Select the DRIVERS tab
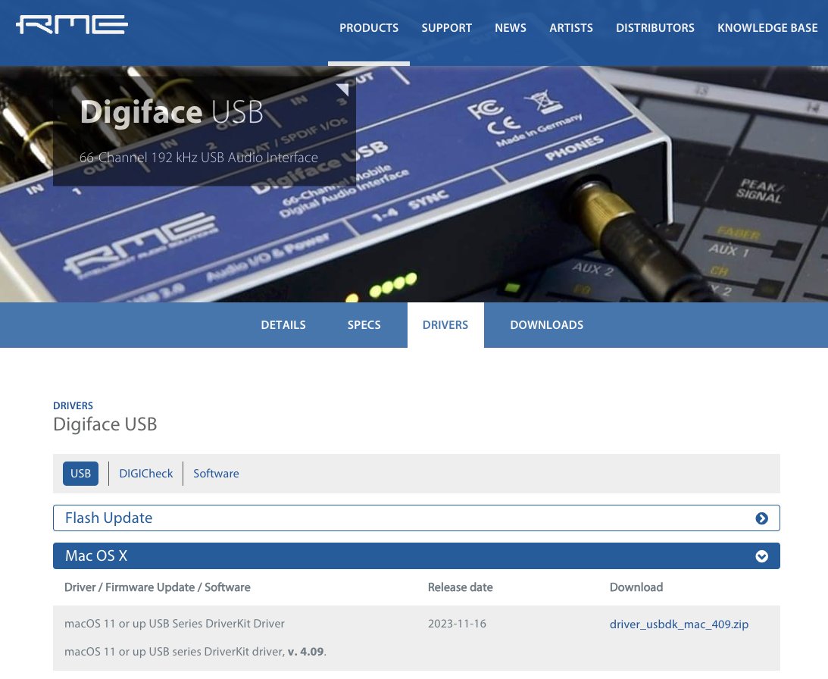 pyautogui.click(x=445, y=325)
